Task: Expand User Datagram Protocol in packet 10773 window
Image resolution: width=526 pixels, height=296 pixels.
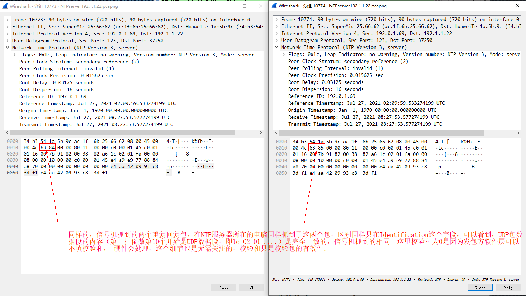Action: tap(8, 41)
